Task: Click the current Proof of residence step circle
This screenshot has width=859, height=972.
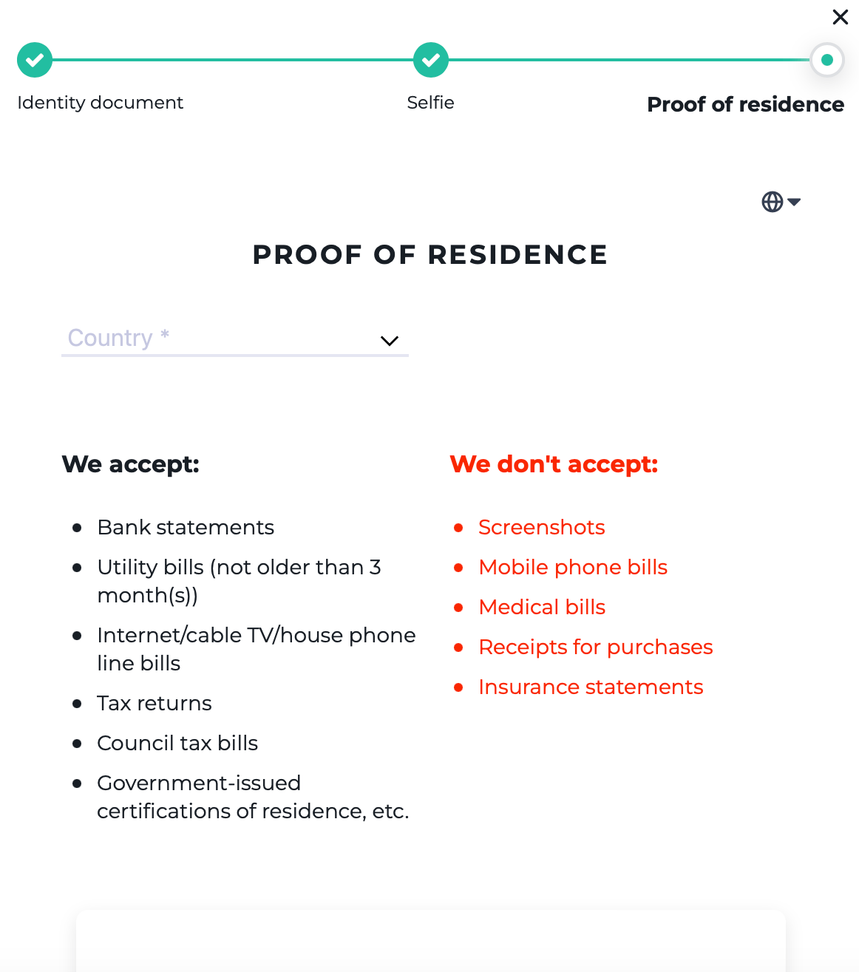Action: tap(826, 60)
